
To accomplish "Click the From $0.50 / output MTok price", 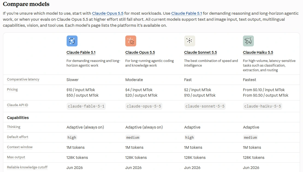I will (x=266, y=95).
